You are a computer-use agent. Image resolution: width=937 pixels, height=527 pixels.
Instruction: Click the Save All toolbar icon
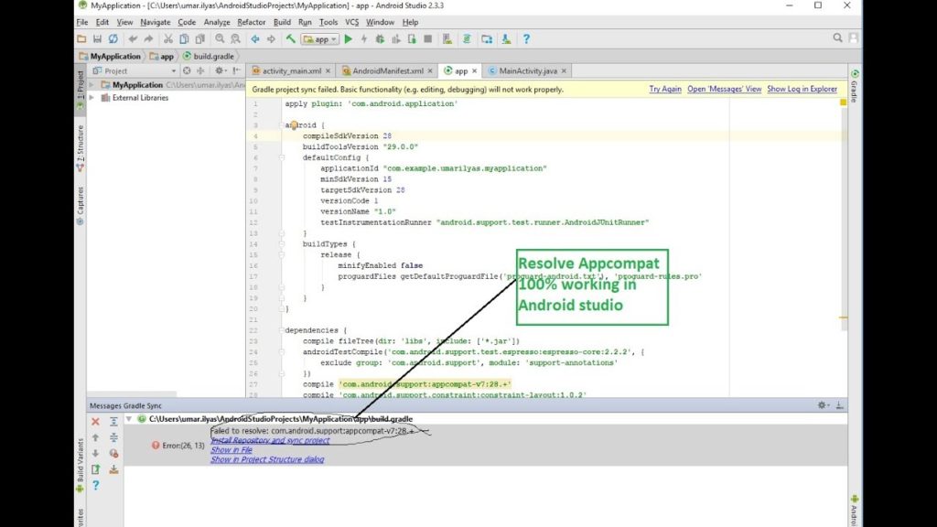(x=97, y=38)
